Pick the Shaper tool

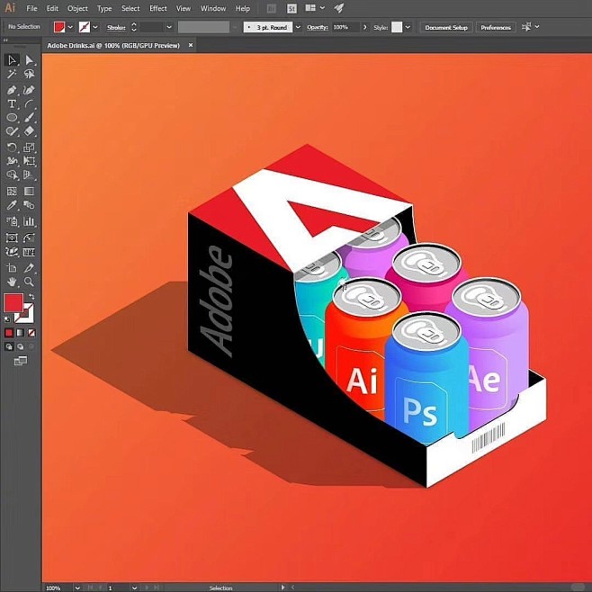pyautogui.click(x=12, y=131)
